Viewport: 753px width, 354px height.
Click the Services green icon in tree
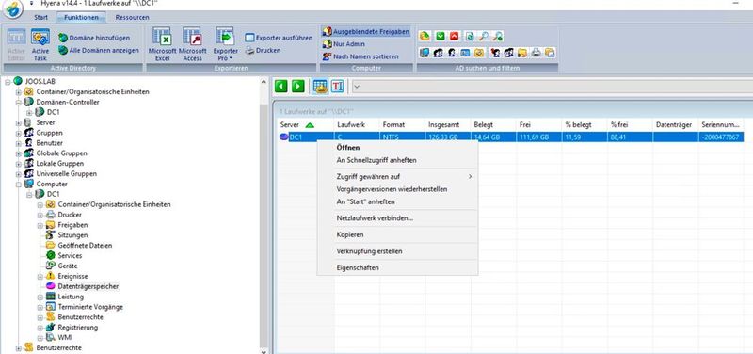pos(51,255)
